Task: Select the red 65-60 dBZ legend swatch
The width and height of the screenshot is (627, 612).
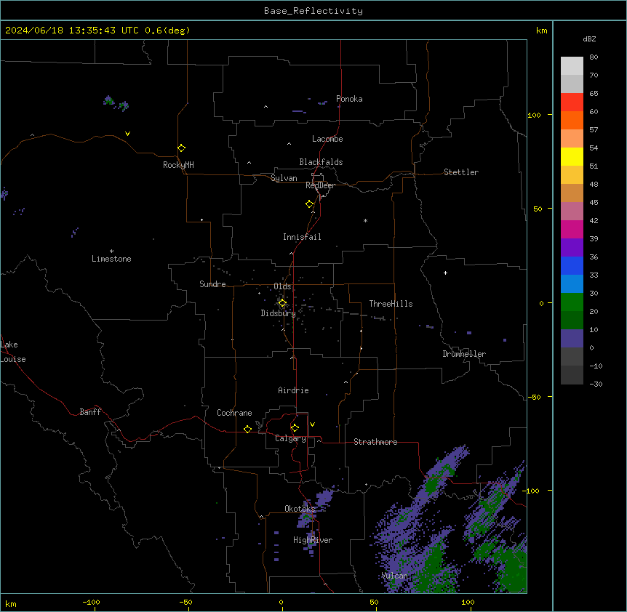Action: point(572,102)
